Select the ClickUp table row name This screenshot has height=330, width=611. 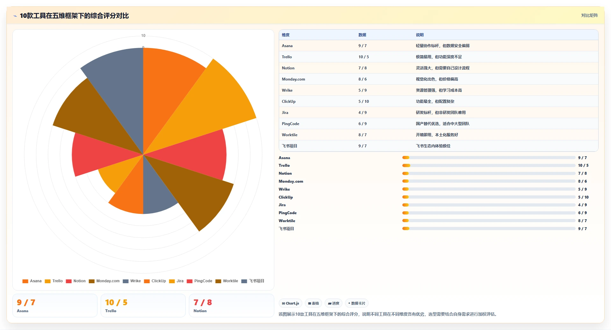[x=289, y=102]
